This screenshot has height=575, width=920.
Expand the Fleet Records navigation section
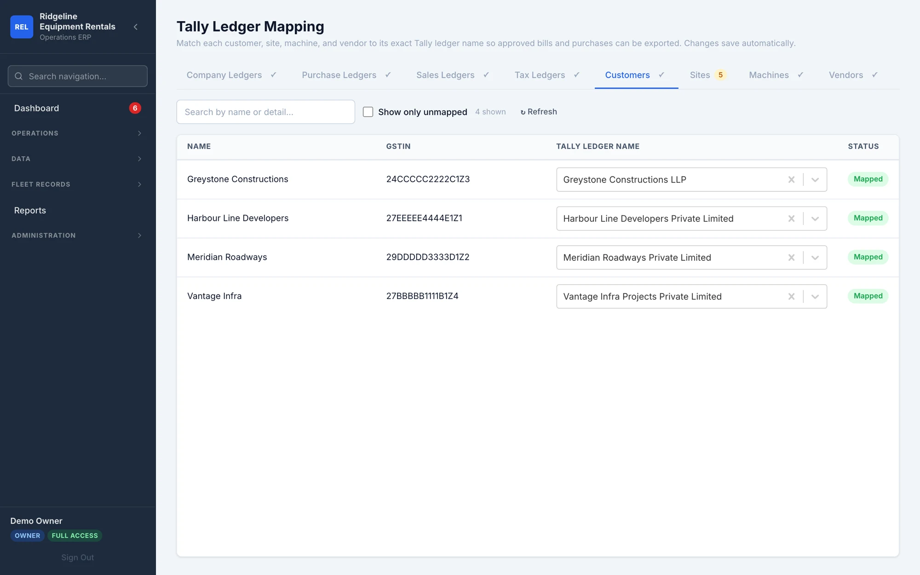[77, 184]
